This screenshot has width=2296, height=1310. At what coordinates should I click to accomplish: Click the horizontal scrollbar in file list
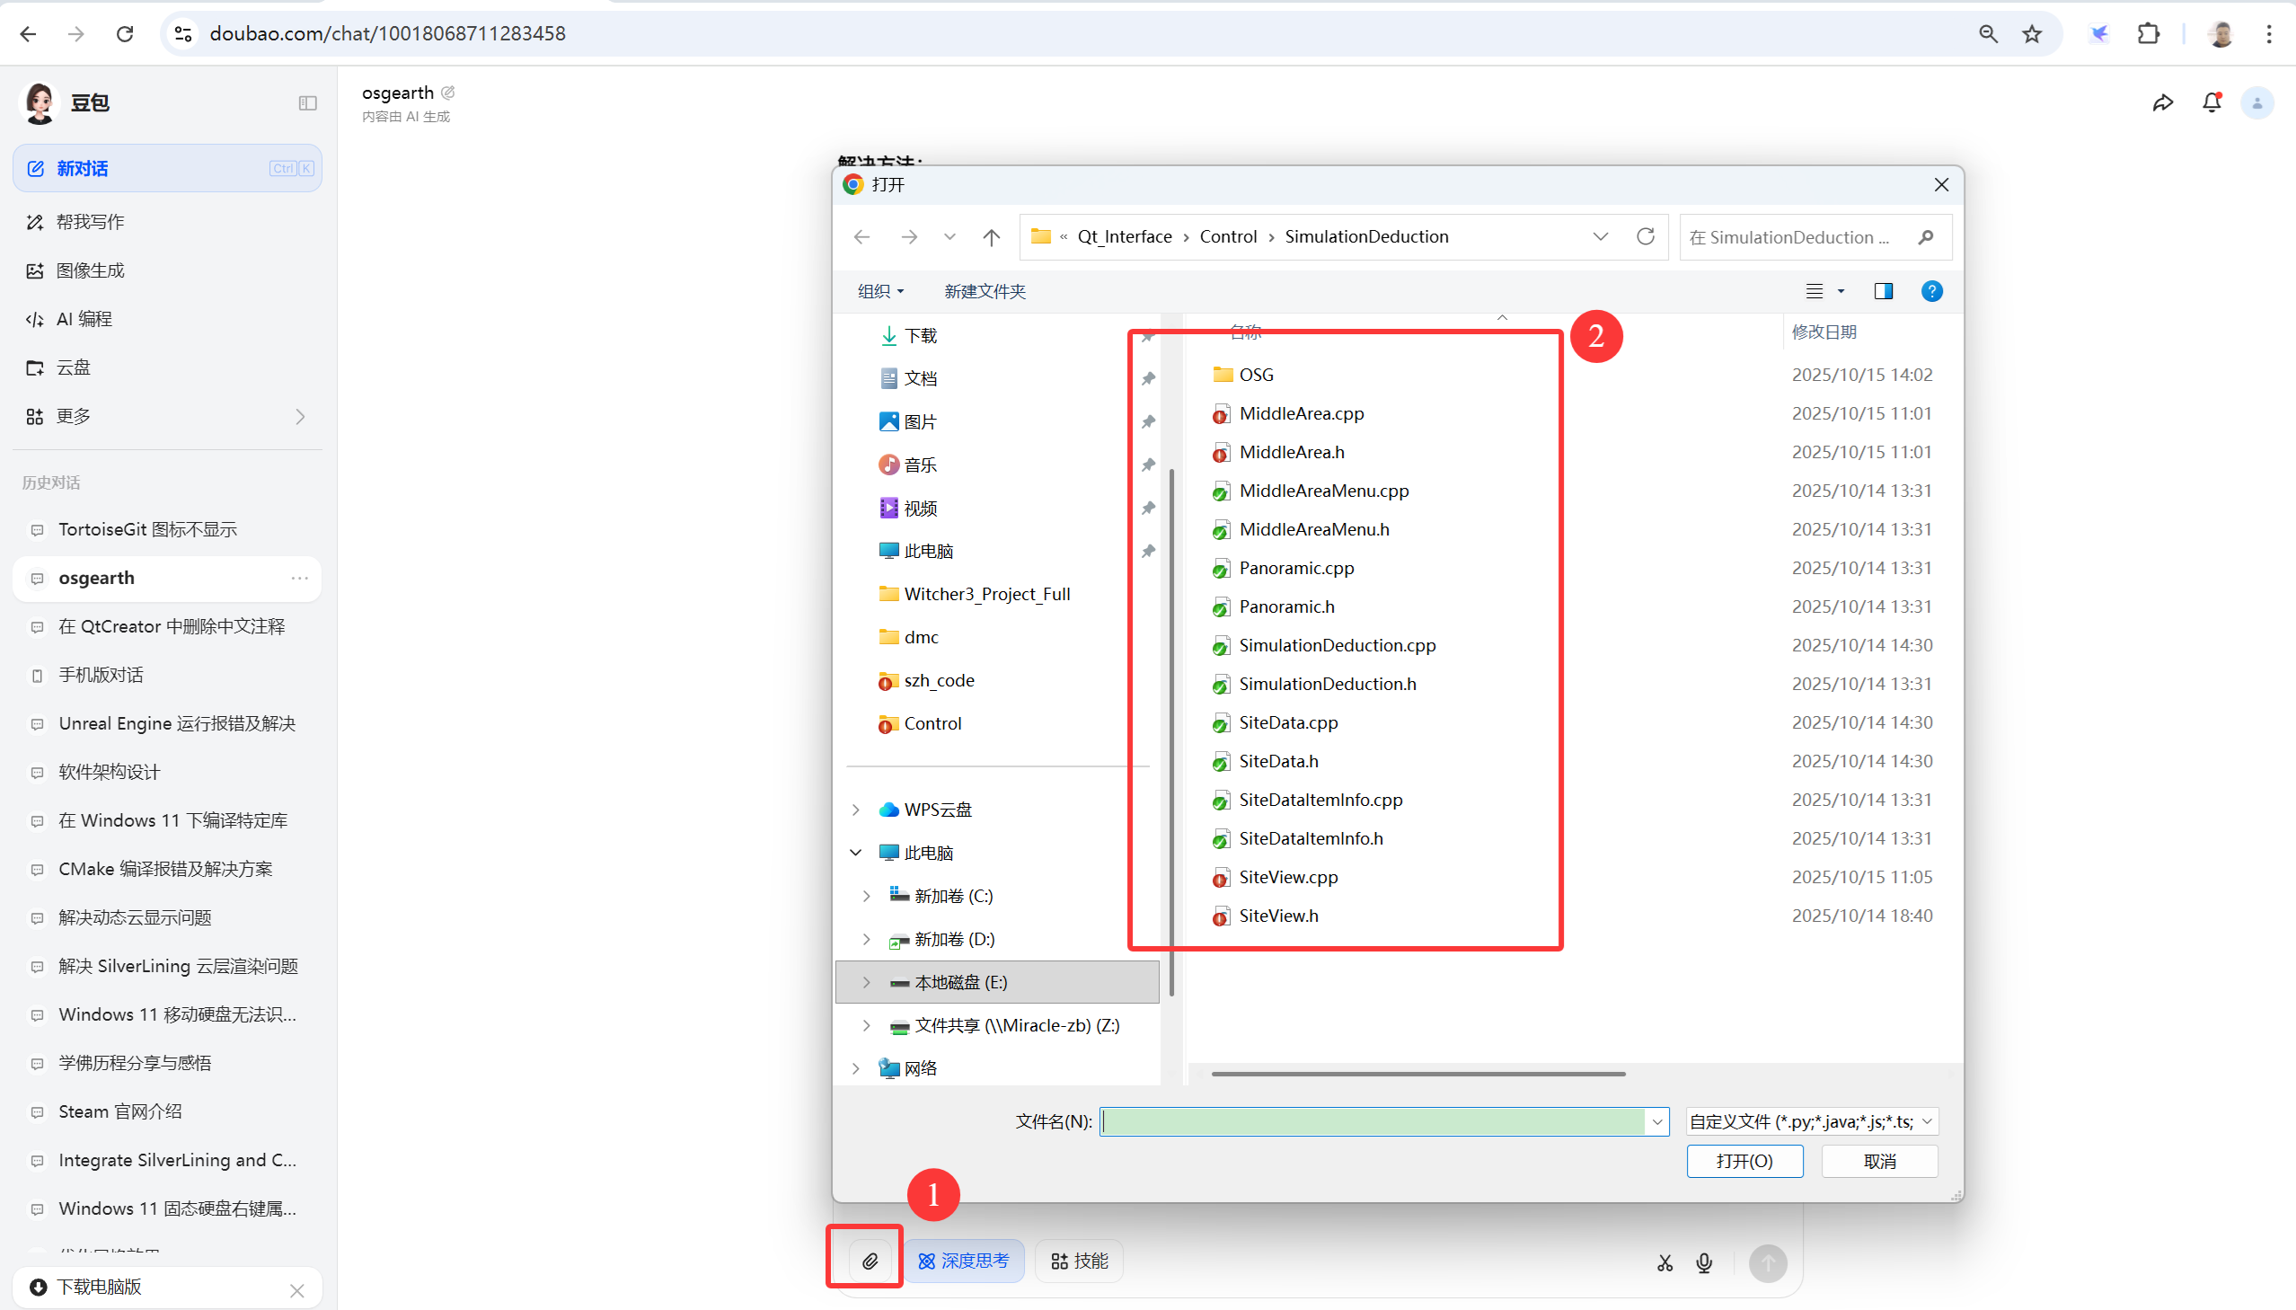coord(1417,1074)
